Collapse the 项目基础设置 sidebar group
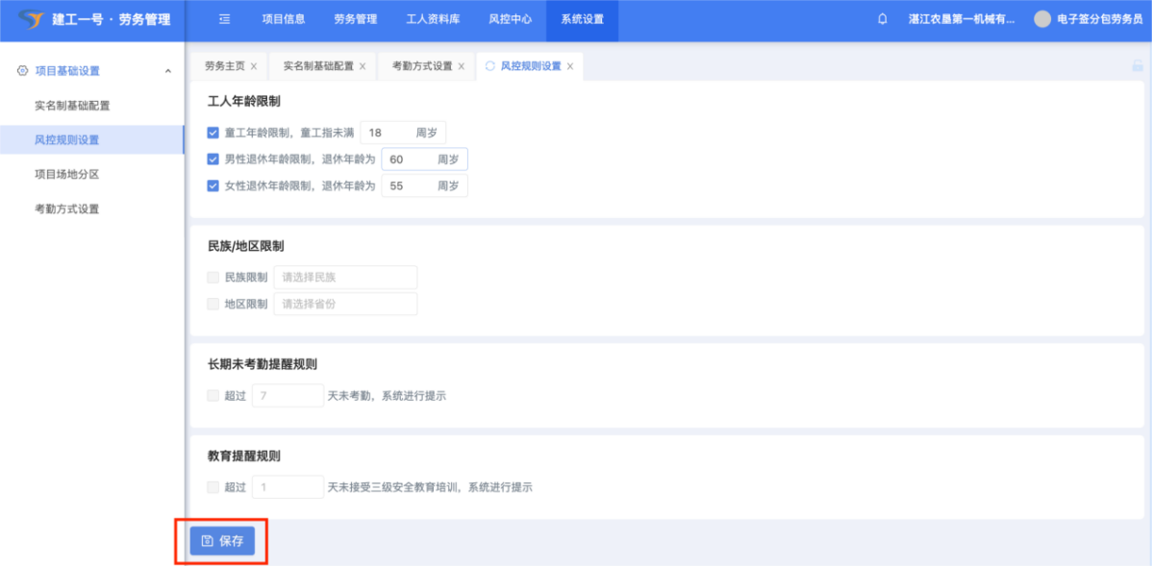 coord(168,71)
